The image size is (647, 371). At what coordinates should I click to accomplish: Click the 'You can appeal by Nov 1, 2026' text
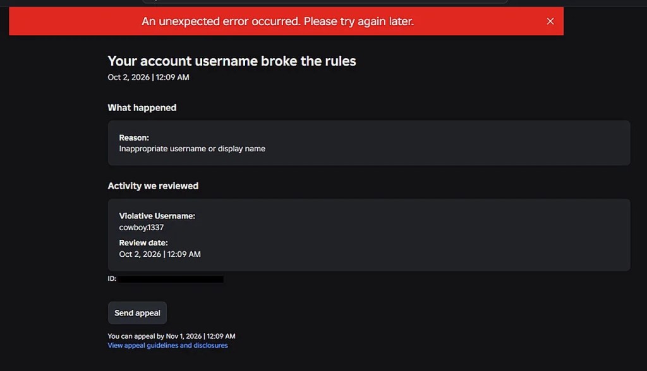click(172, 336)
